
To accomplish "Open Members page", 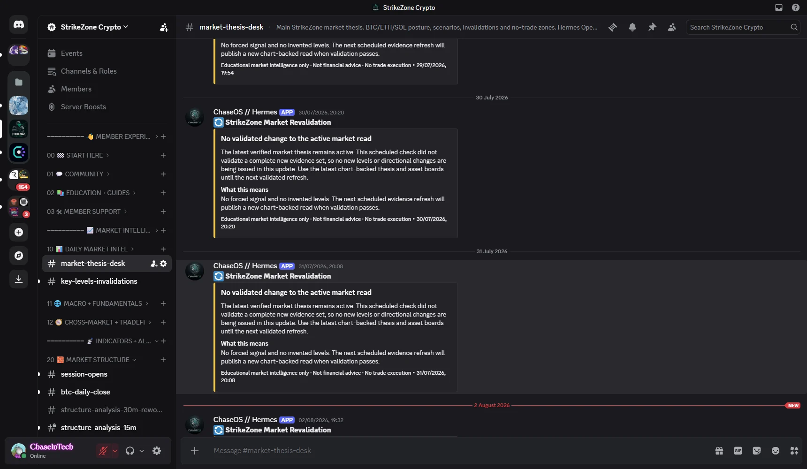I will (107, 89).
